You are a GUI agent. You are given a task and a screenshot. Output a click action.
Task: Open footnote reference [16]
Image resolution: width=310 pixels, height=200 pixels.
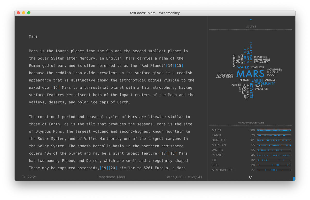pos(56,88)
